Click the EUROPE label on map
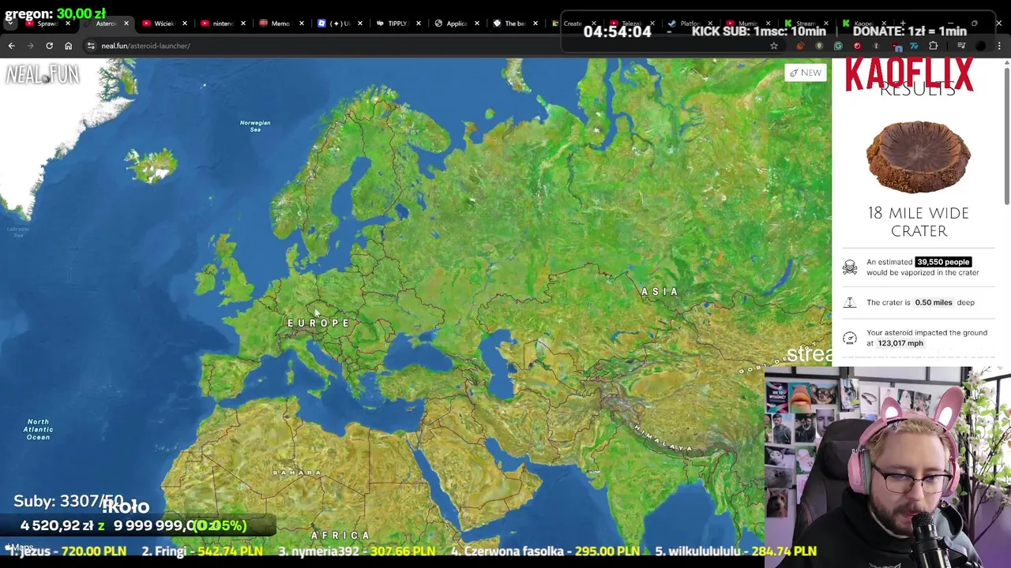The image size is (1011, 568). click(318, 323)
